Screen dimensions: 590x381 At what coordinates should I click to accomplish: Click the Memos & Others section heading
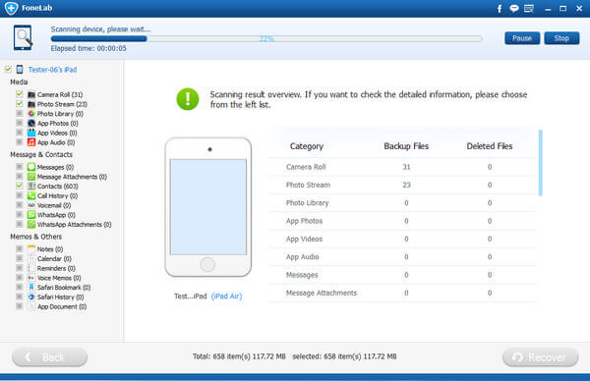(x=35, y=237)
